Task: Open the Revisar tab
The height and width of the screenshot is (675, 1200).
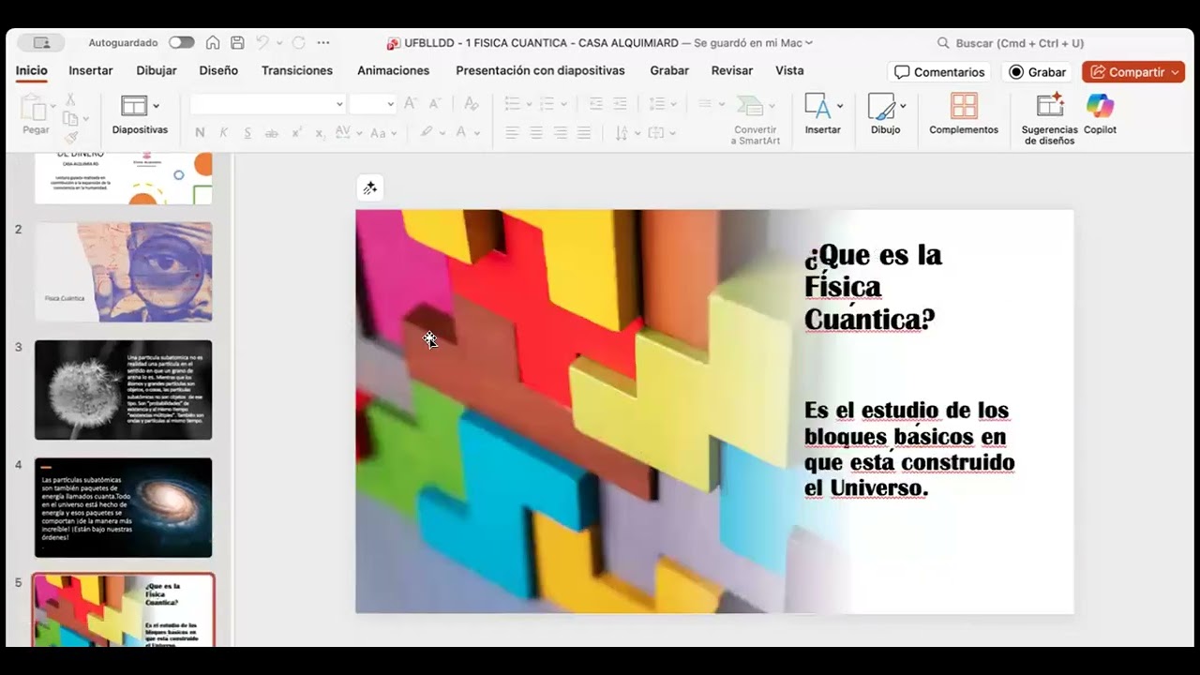Action: click(732, 70)
